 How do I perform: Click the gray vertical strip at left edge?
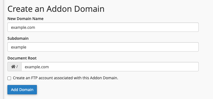[x=1, y=49]
